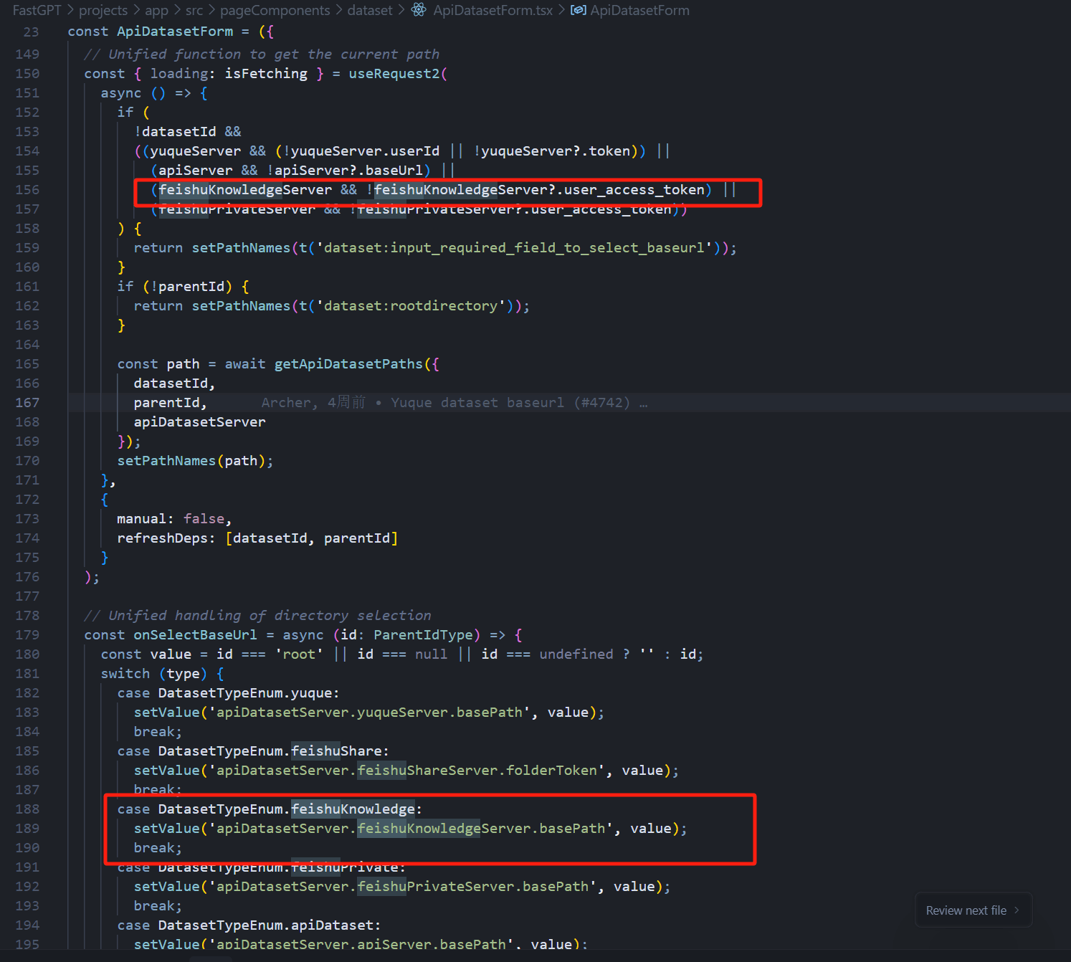Click the arrow icon on Review next file
The width and height of the screenshot is (1071, 962).
coord(1017,910)
